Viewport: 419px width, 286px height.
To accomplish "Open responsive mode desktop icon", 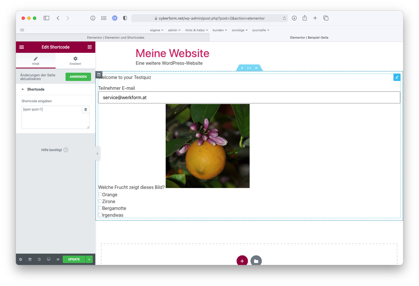I will [x=49, y=259].
